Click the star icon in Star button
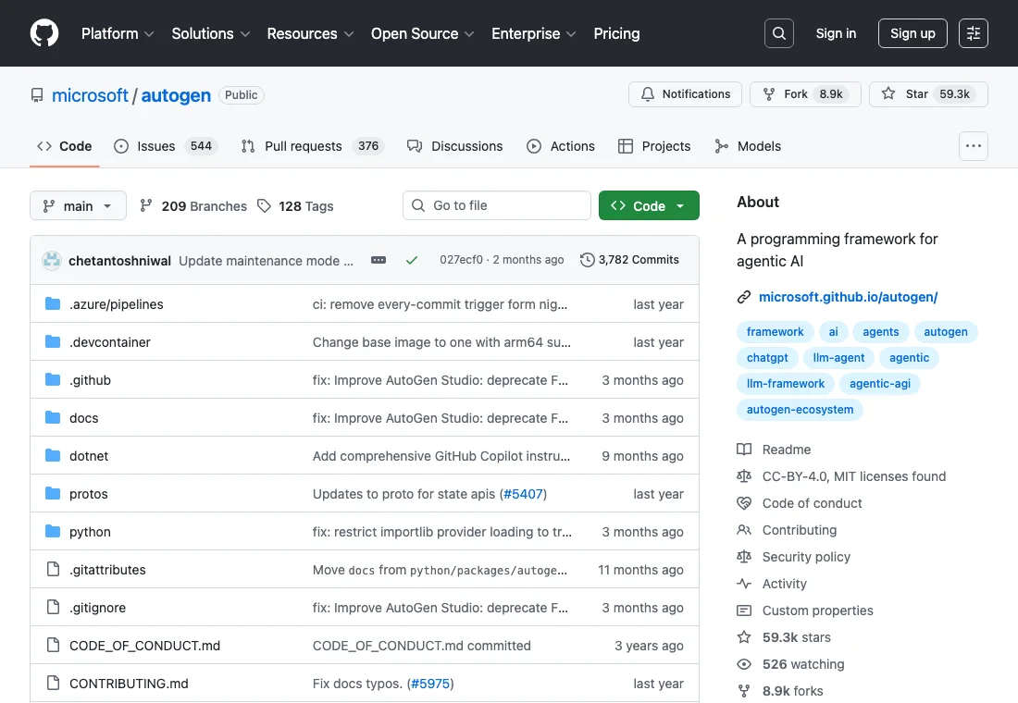 (888, 93)
